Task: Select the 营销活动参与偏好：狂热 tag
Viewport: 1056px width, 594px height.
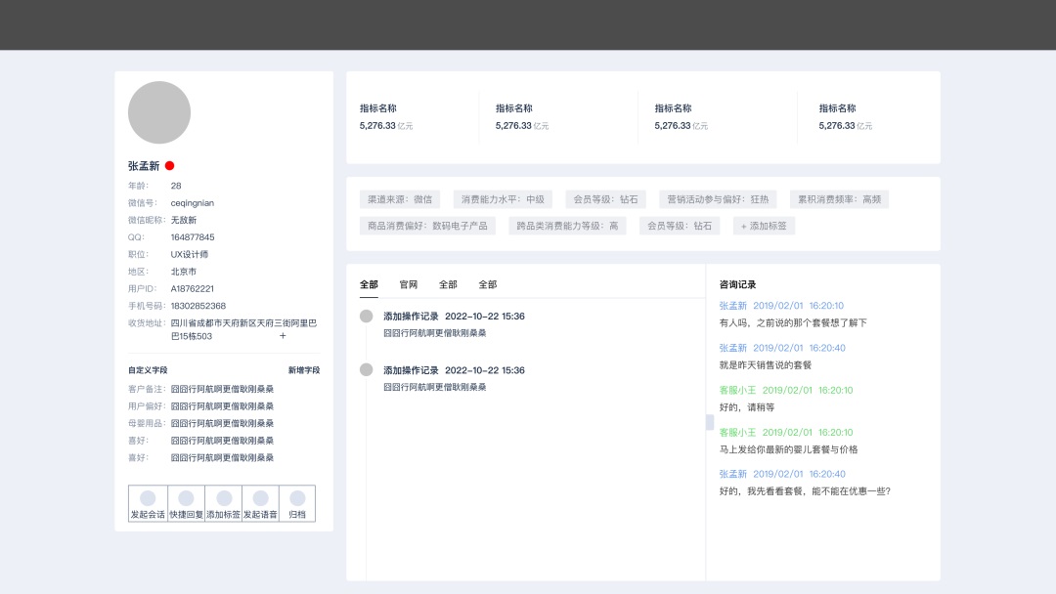Action: [x=718, y=199]
